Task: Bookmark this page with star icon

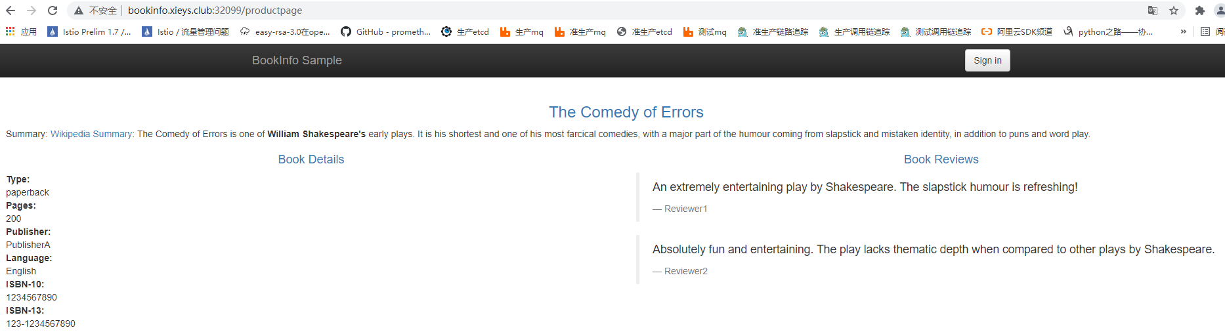Action: pos(1174,10)
